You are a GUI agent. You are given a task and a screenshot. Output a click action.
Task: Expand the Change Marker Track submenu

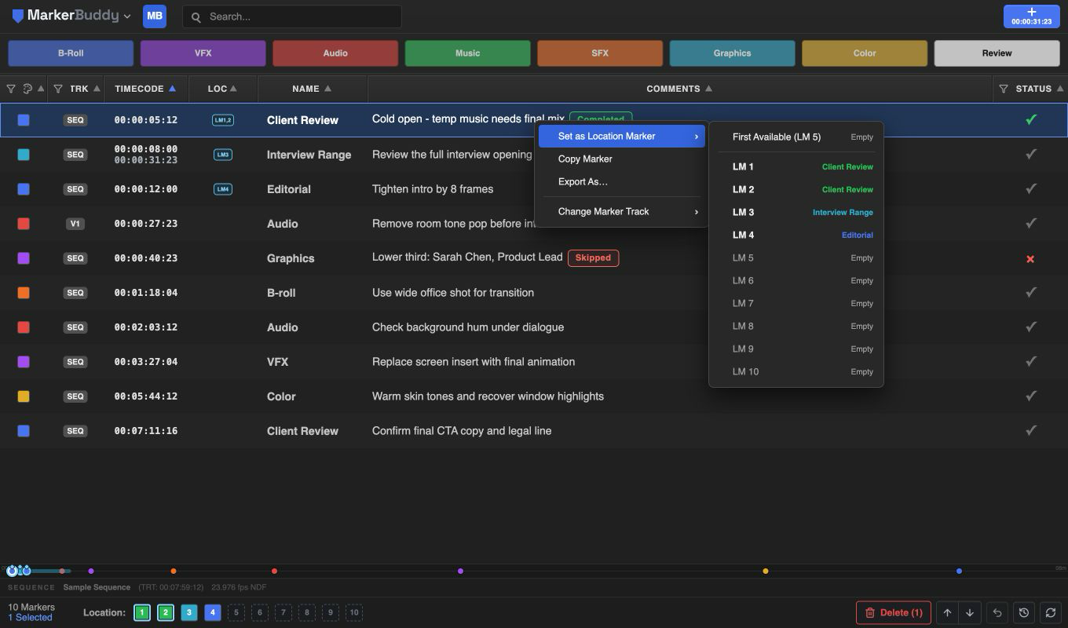622,211
